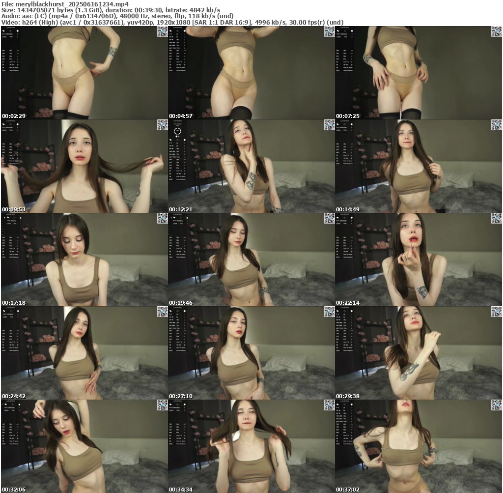Select the frame at timestamp 00:19:46
This screenshot has height=493, width=503.
[251, 260]
